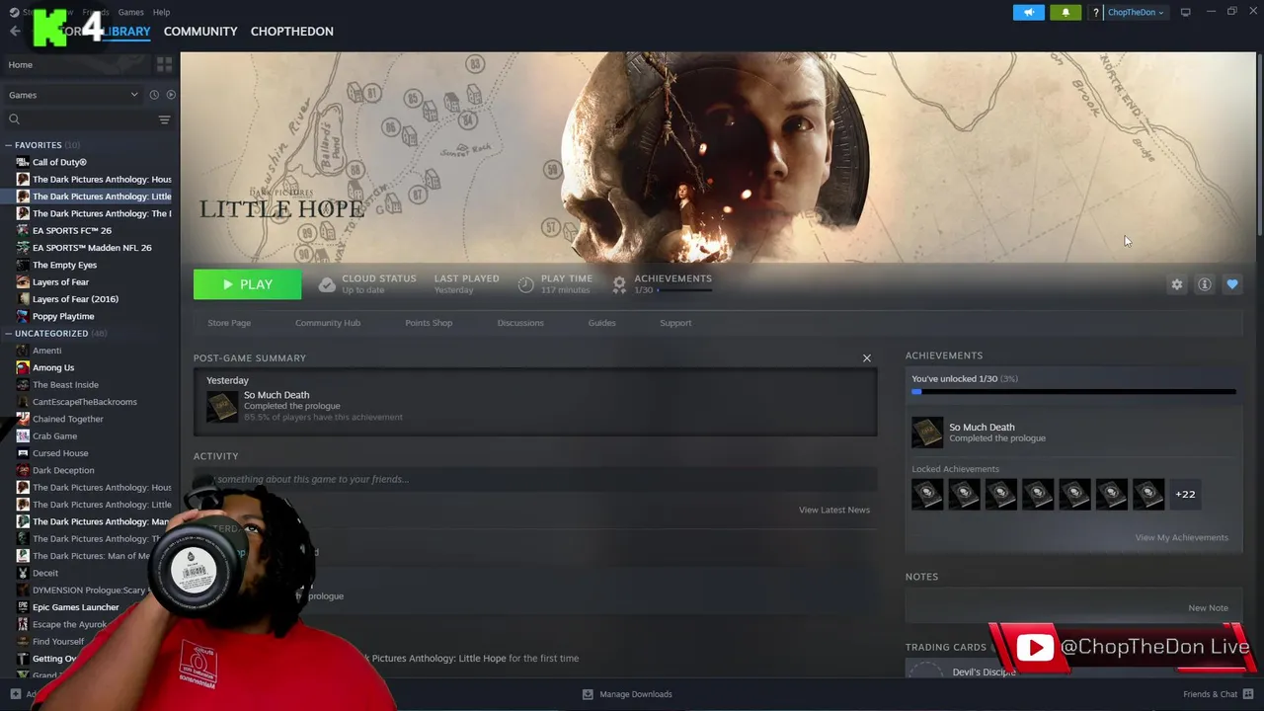1264x711 pixels.
Task: Select Escape the Ayuroki game
Action: (69, 624)
